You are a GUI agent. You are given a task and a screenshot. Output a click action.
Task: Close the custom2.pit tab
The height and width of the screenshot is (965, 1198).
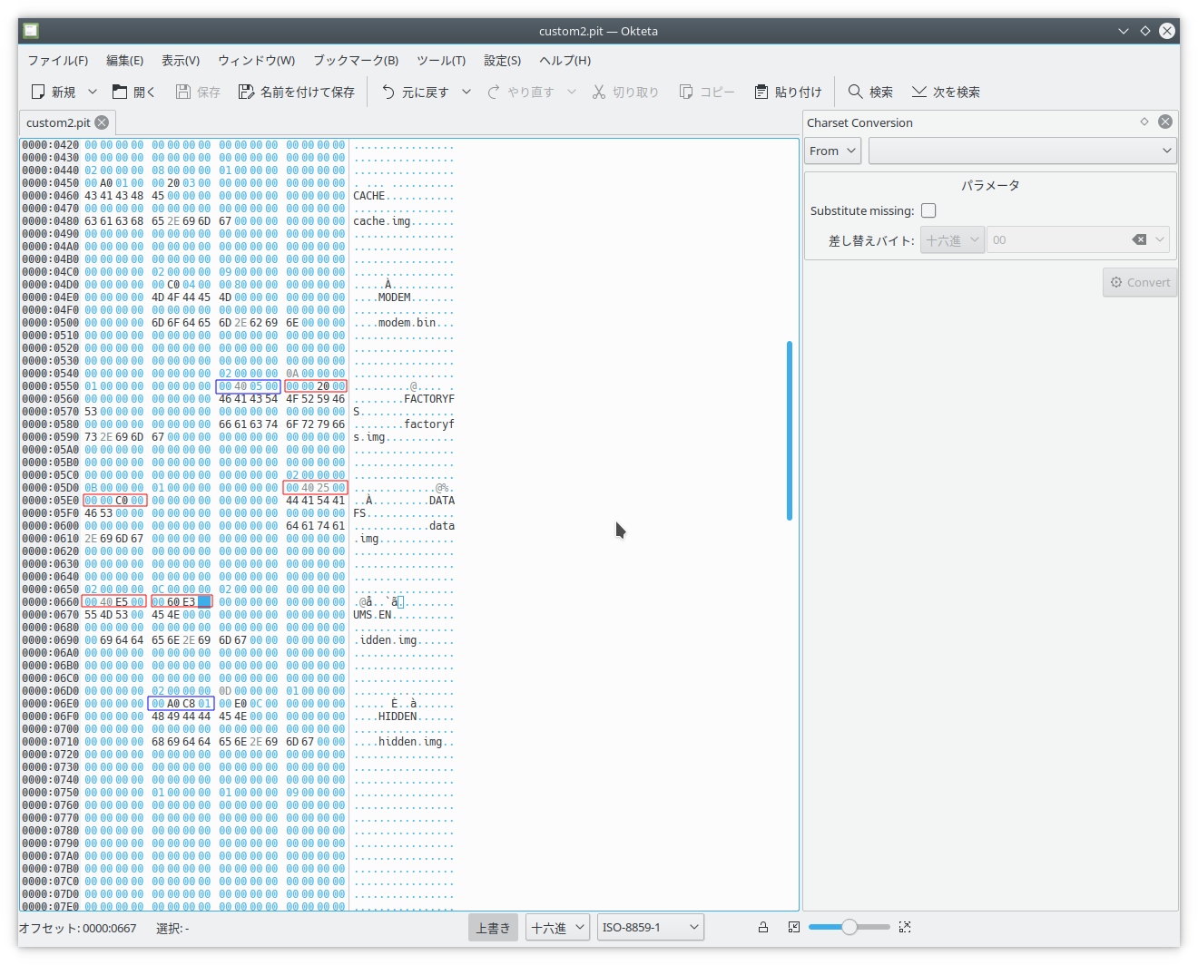tap(102, 122)
